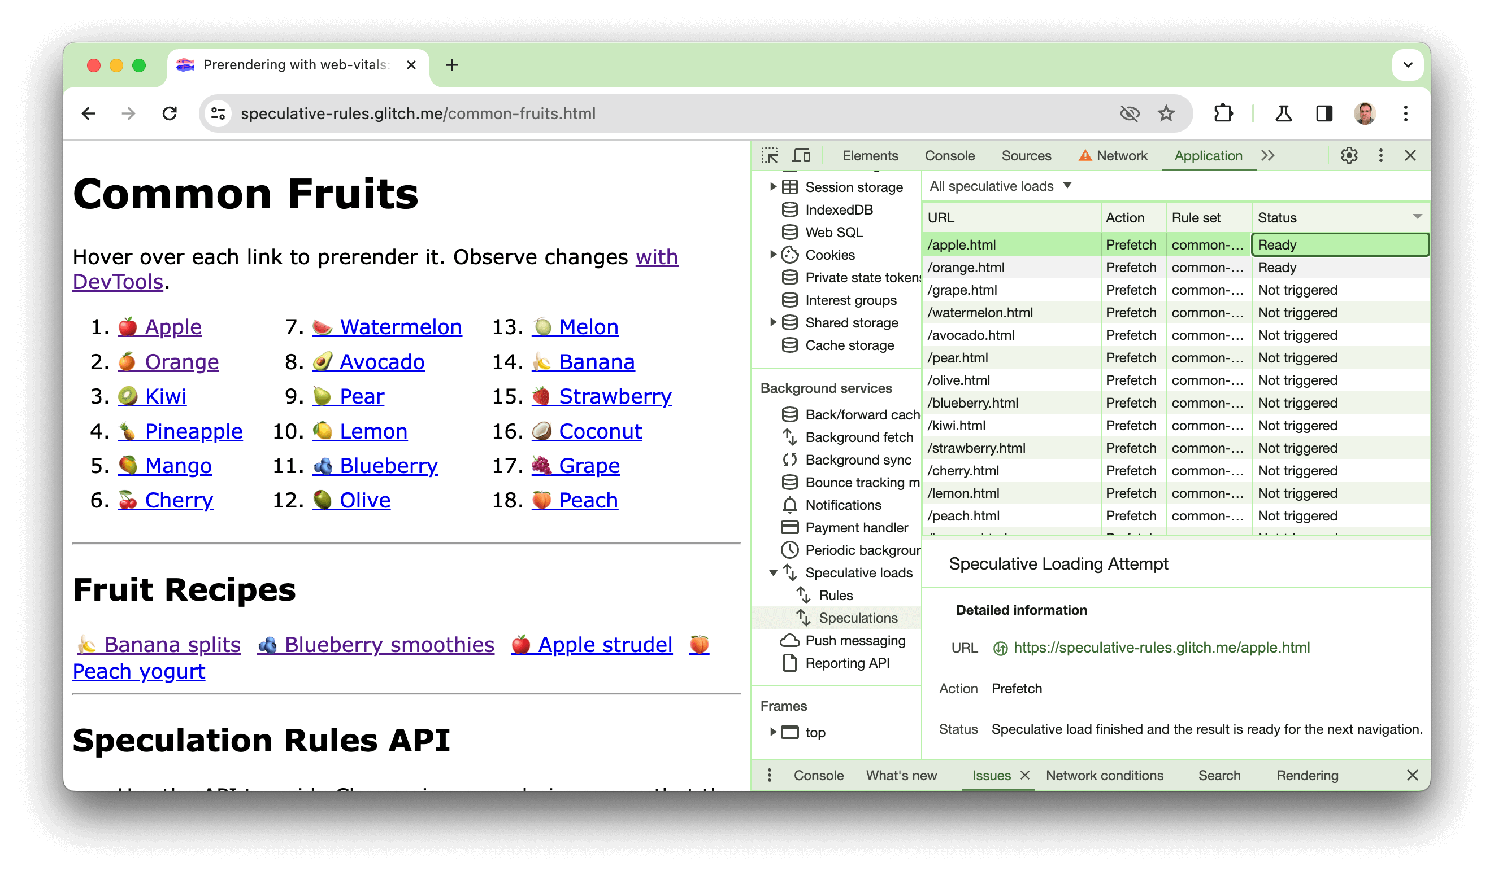Click the DevTools more options icon
1494x875 pixels.
point(1382,155)
